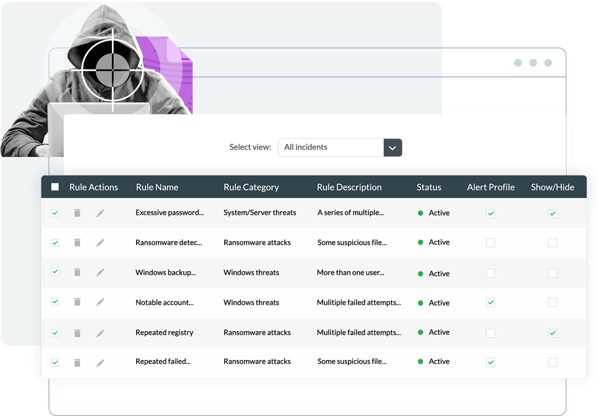Check the select-all checkbox in the table header
Screen dimensions: 600x416
55,186
